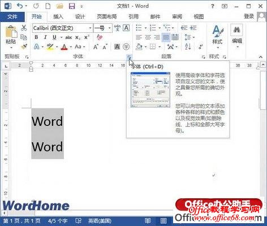Click the Open folder icon

click(60, 6)
